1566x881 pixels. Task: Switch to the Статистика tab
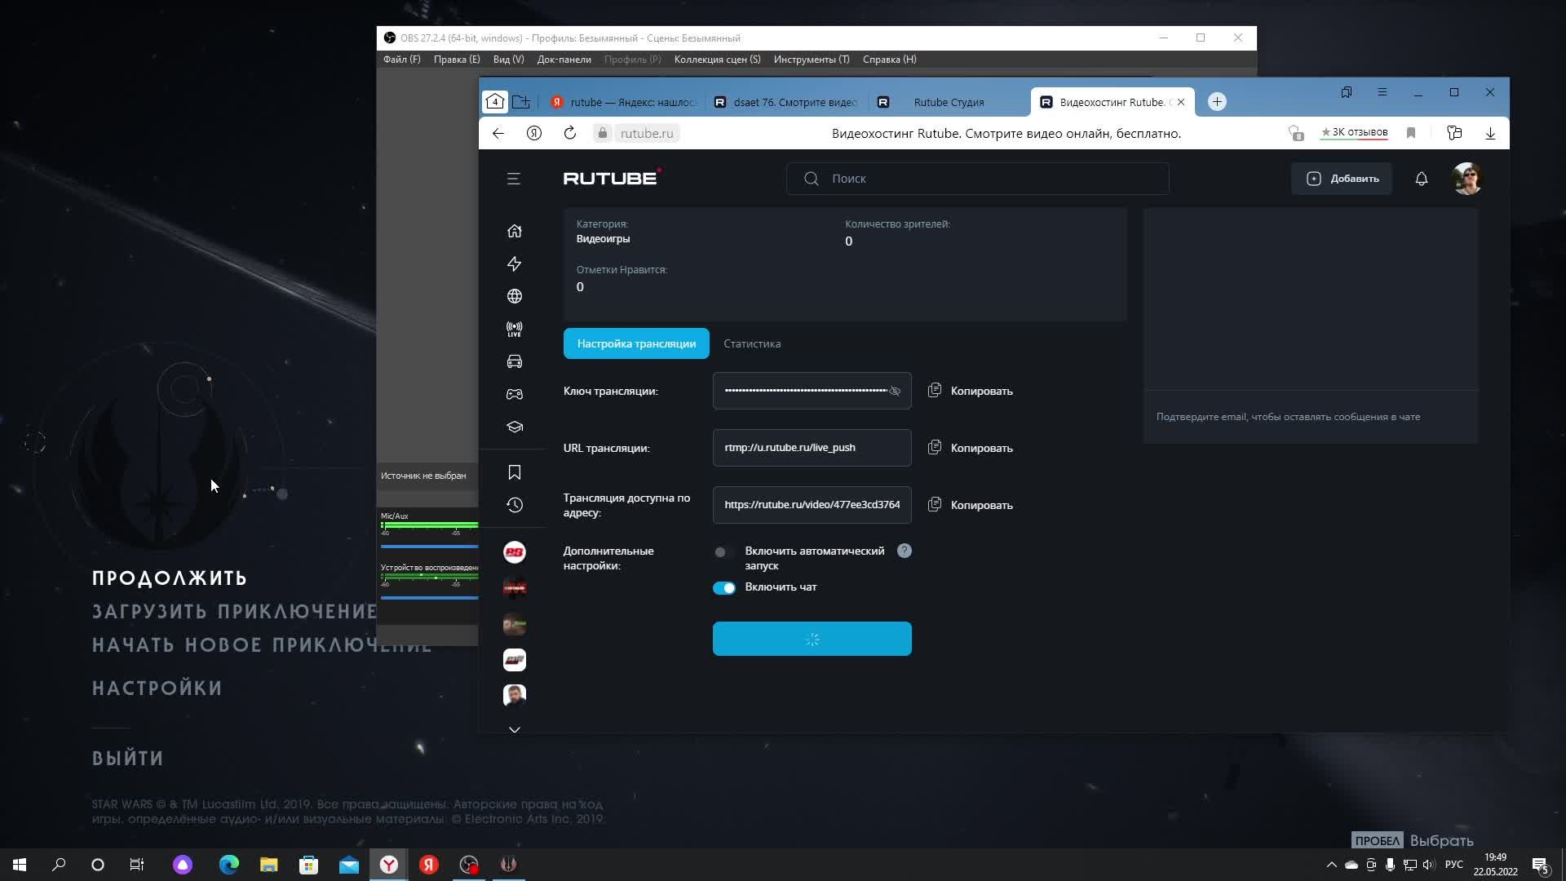[751, 343]
